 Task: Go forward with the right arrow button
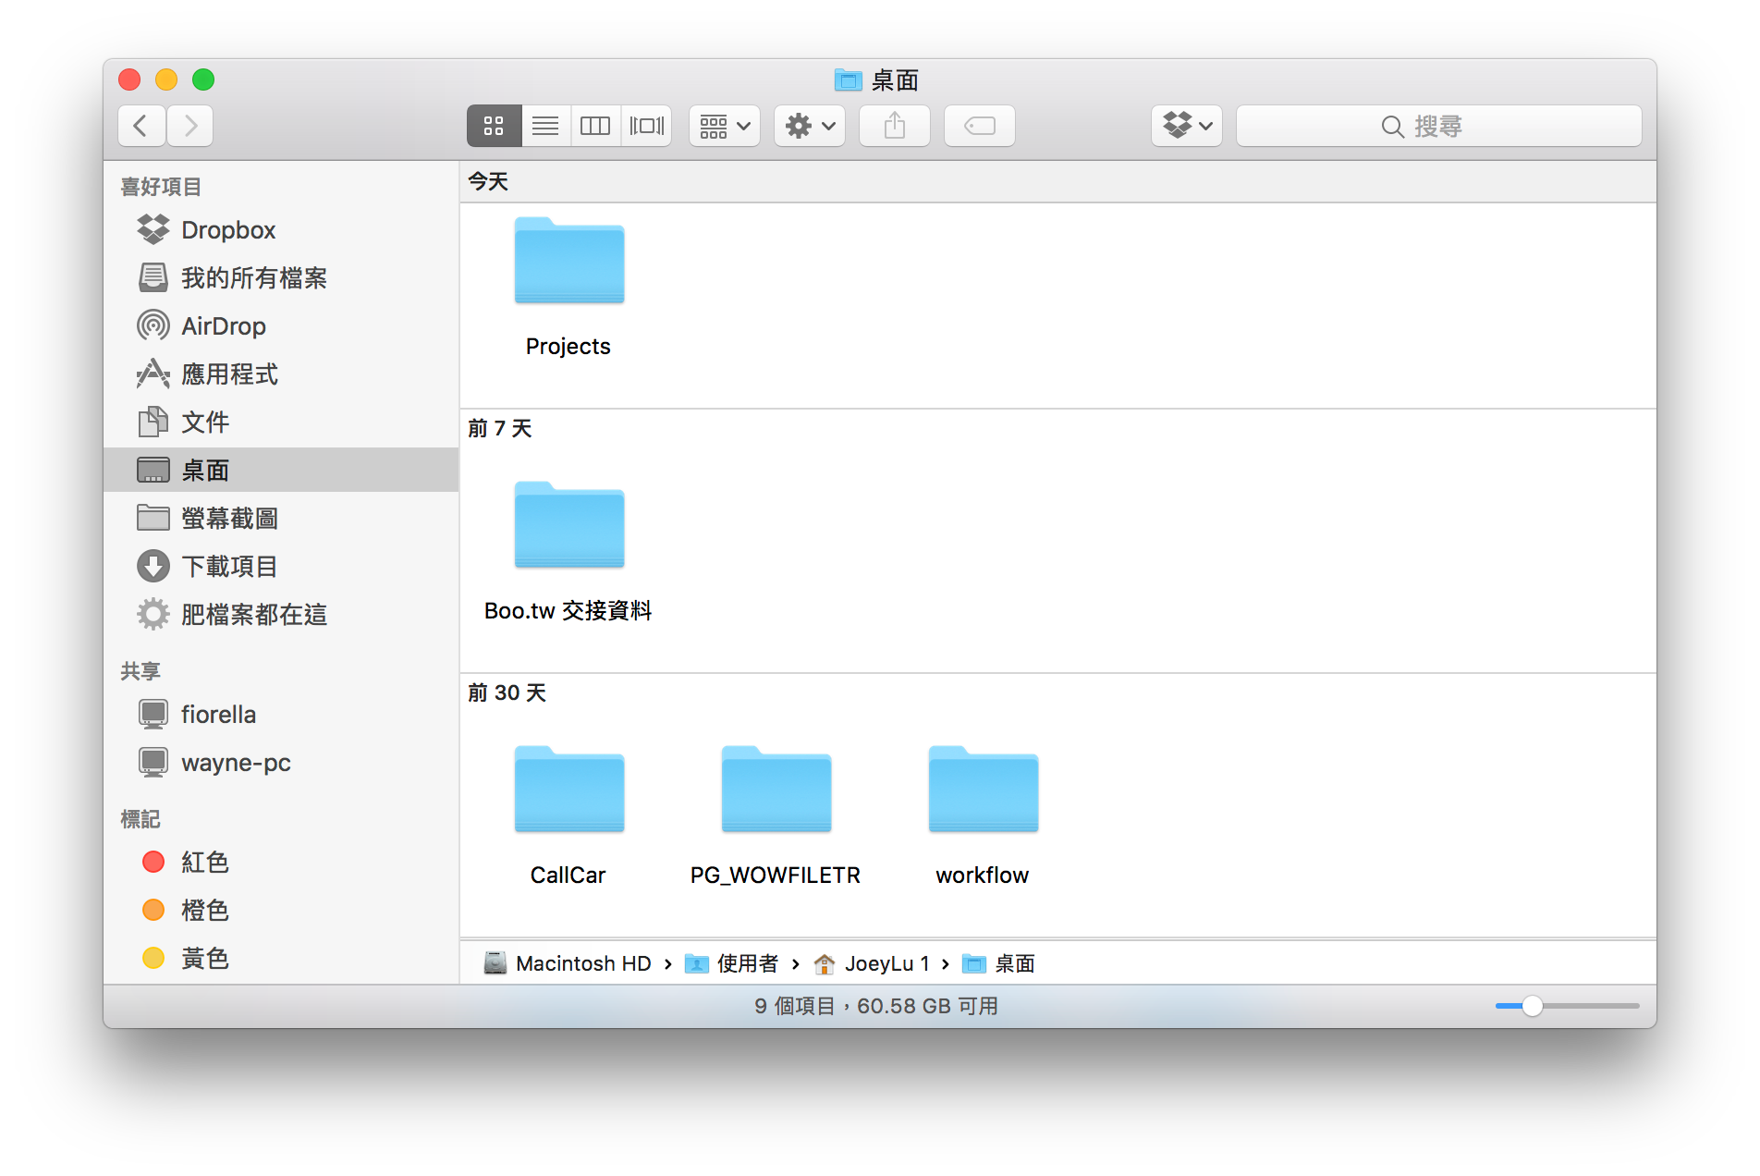tap(190, 126)
